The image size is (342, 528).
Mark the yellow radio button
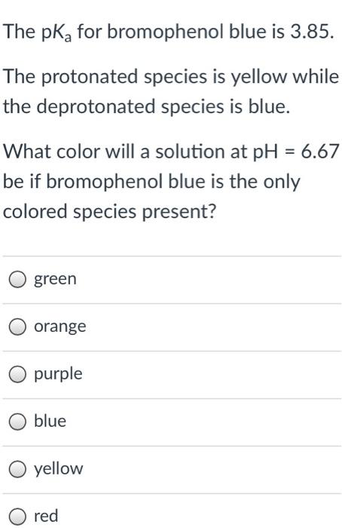[x=17, y=470]
